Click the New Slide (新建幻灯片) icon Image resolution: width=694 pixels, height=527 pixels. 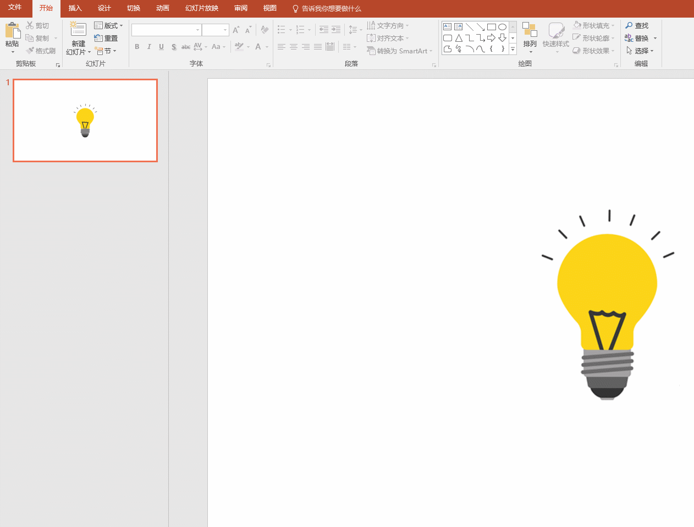point(78,30)
